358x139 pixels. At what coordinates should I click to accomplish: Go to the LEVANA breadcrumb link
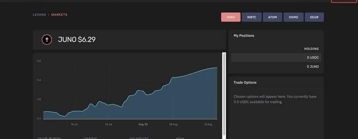click(39, 15)
